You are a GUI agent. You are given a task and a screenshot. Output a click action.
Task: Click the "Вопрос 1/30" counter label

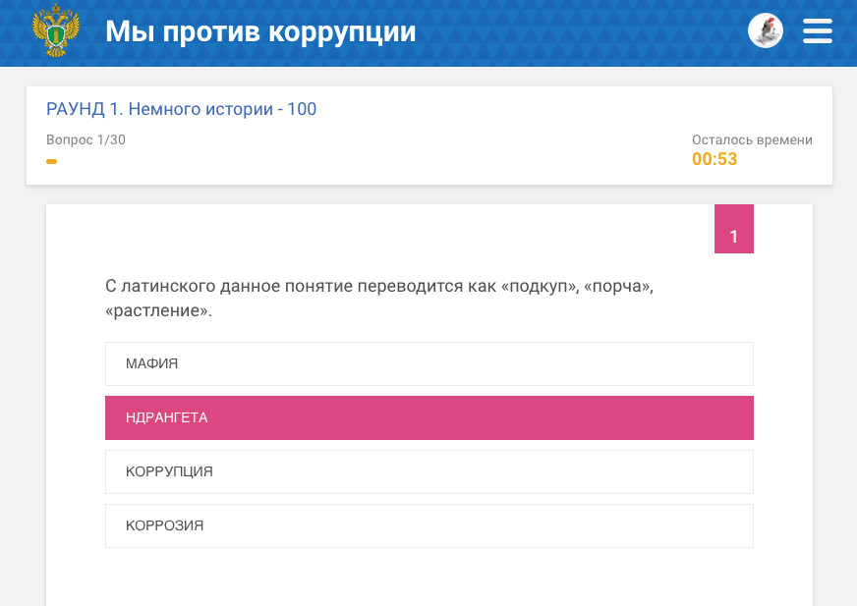pyautogui.click(x=86, y=139)
